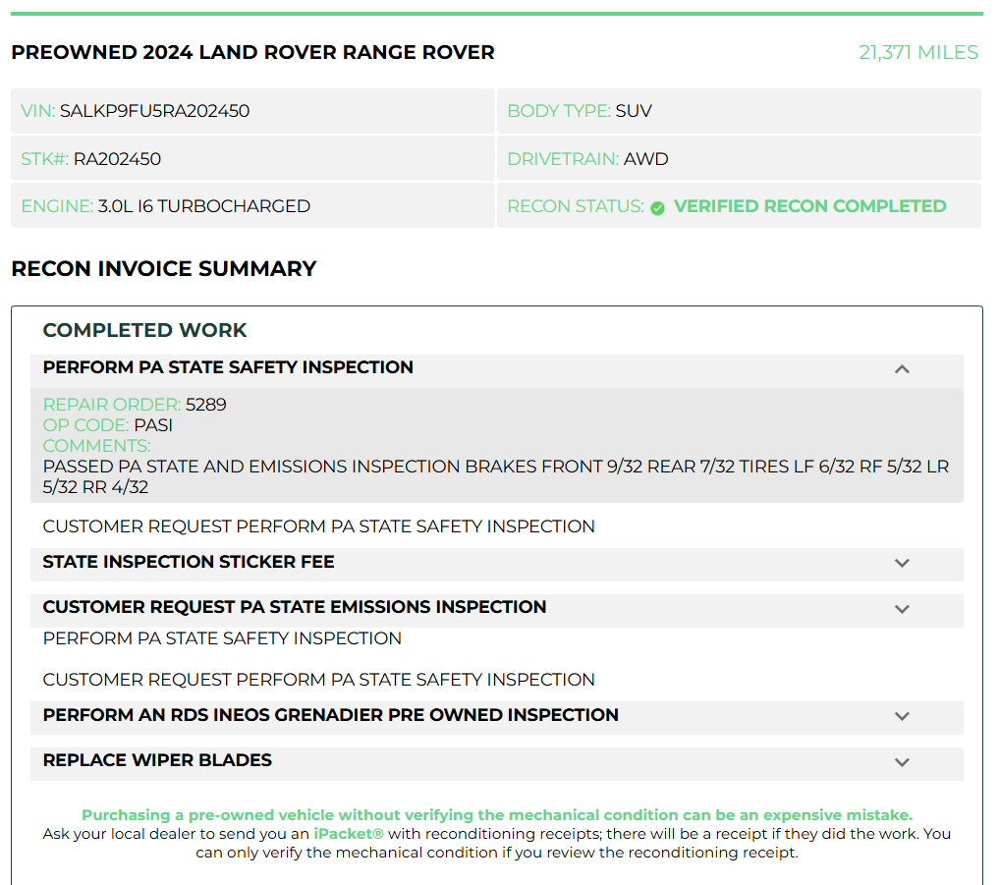Click the Replace Wiper Blades heading text
The width and height of the screenshot is (999, 885).
pos(157,760)
